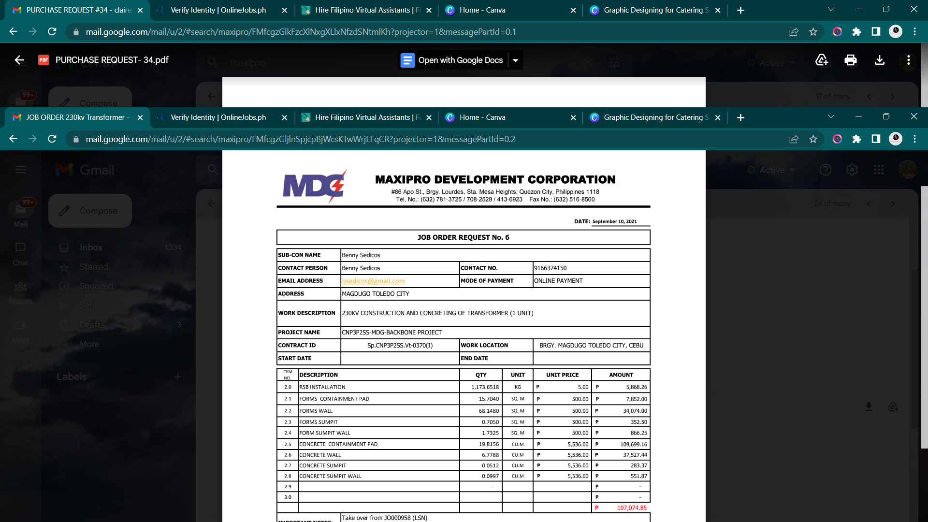
Task: Click back arrow beside PURCHASE REQUEST- 34.pdf
Action: click(19, 60)
